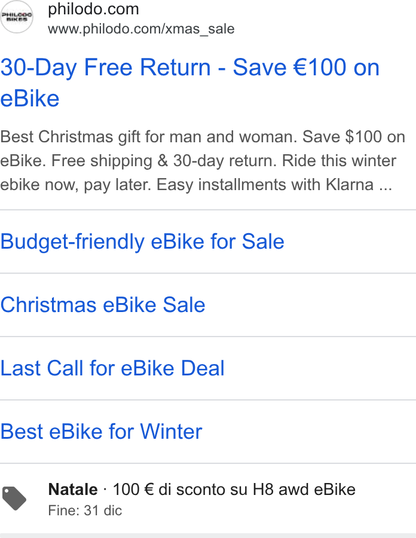Click the "Fine: 31 dic" end date
Image resolution: width=416 pixels, height=538 pixels.
pyautogui.click(x=85, y=511)
